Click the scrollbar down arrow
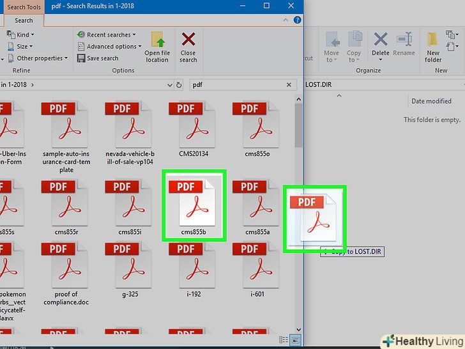The height and width of the screenshot is (349, 465). (x=299, y=329)
